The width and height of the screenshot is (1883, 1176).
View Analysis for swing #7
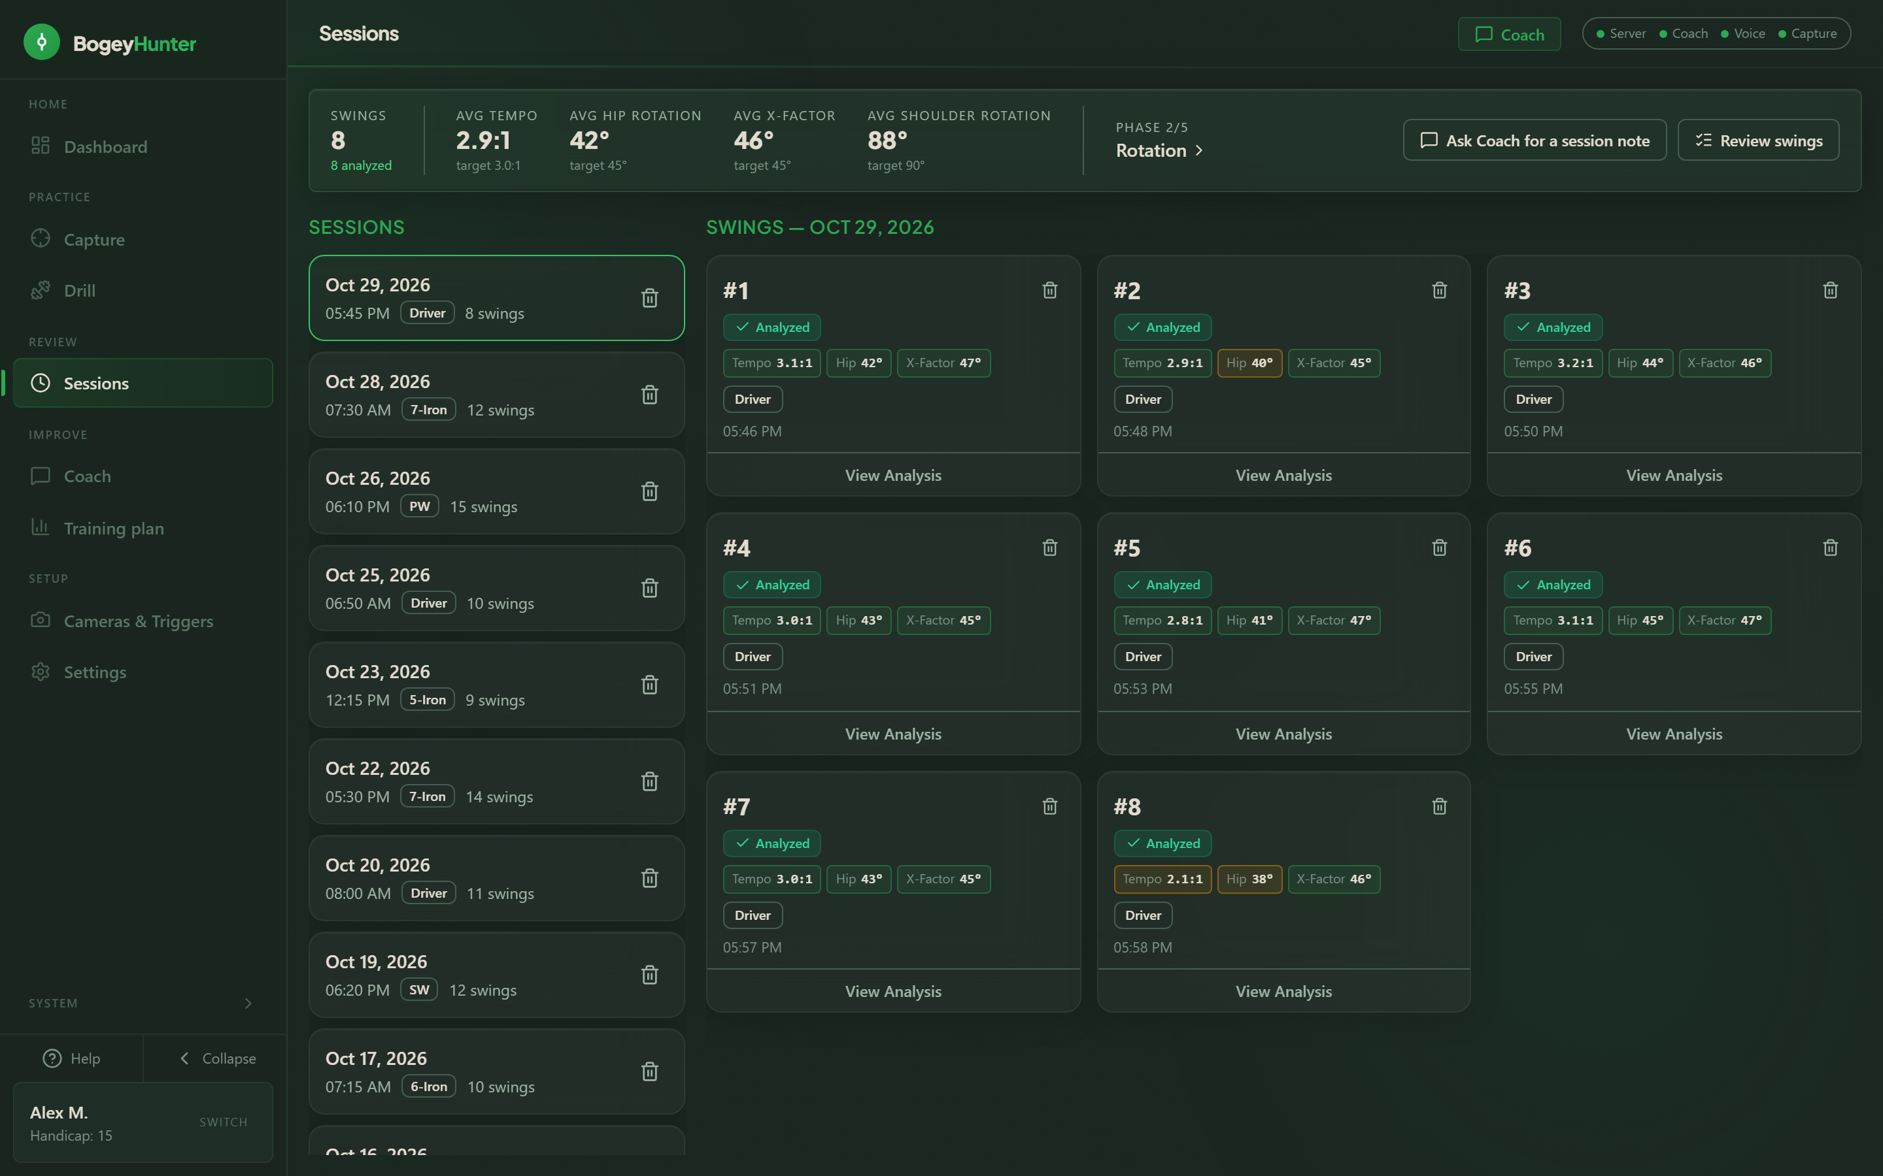[x=893, y=991]
